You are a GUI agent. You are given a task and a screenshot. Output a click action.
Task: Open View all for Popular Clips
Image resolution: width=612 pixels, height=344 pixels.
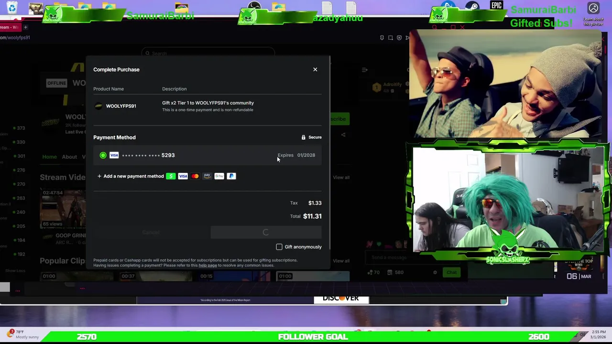tap(341, 261)
